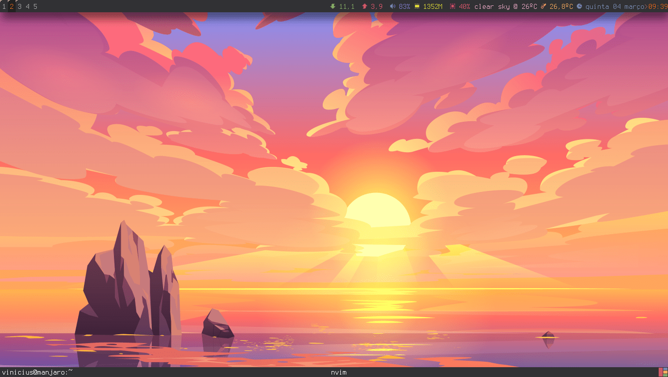Viewport: 668px width, 377px height.
Task: Click the 40% CPU usage value
Action: [465, 6]
